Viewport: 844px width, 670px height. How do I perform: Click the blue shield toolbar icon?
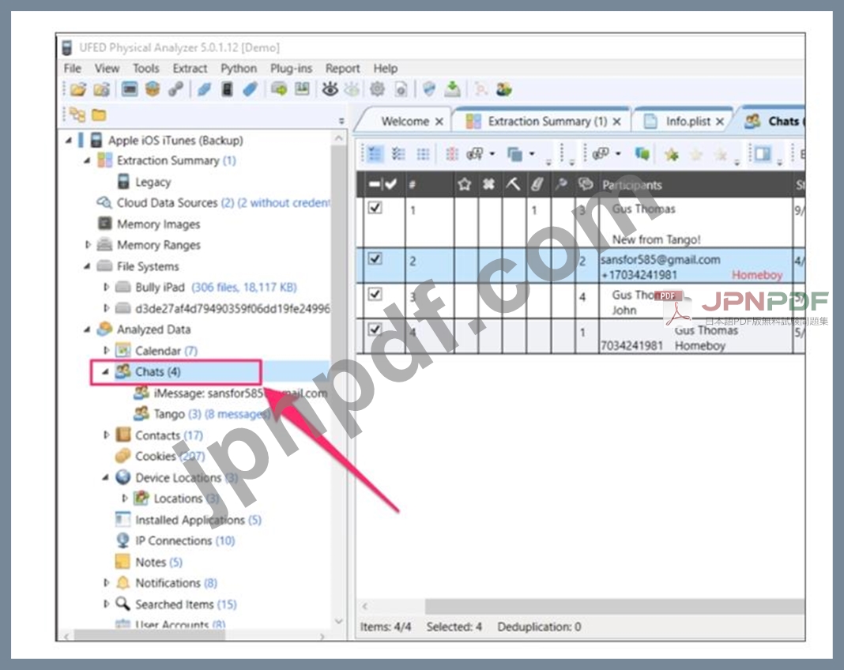tap(429, 89)
